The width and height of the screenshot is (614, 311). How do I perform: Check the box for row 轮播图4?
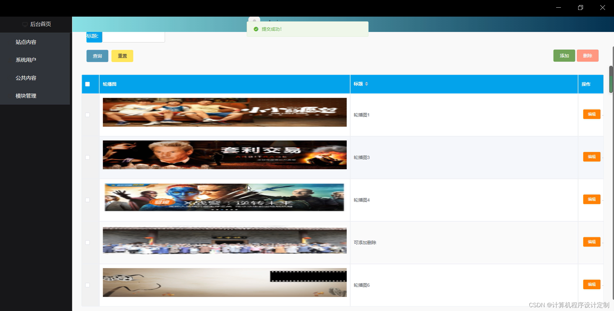(88, 200)
